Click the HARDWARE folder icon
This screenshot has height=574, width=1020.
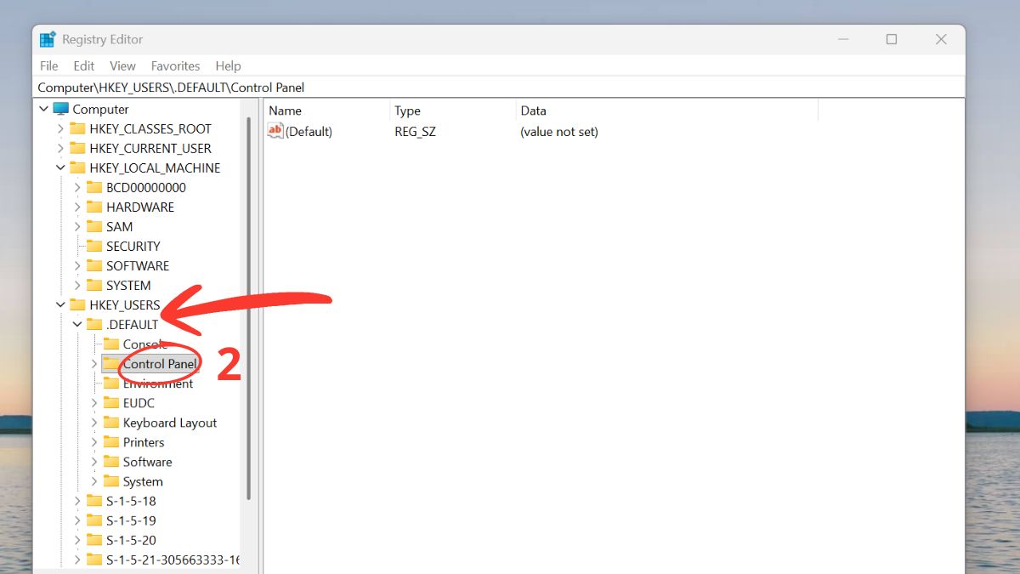coord(94,207)
